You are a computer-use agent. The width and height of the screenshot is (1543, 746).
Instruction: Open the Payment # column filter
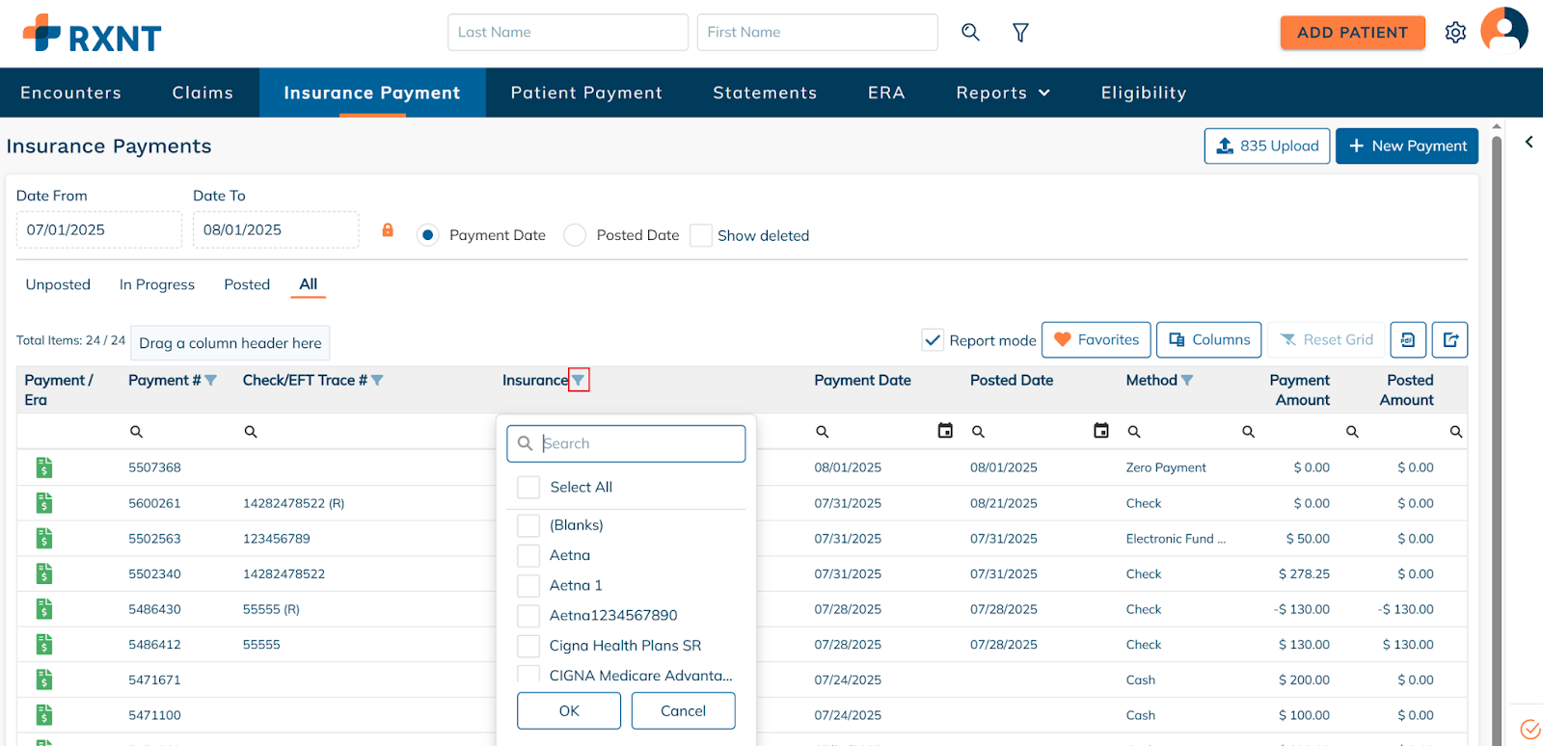click(x=211, y=381)
